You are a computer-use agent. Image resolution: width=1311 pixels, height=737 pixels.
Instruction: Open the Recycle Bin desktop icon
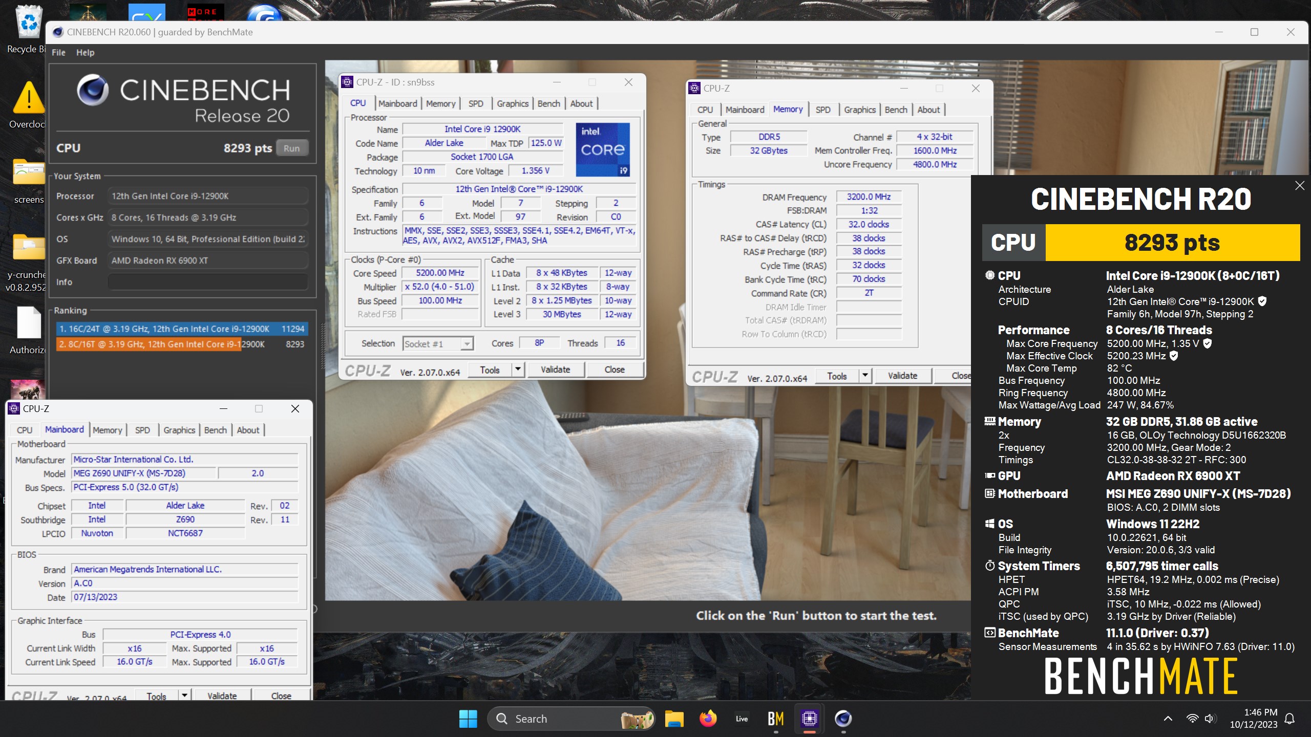pos(29,30)
